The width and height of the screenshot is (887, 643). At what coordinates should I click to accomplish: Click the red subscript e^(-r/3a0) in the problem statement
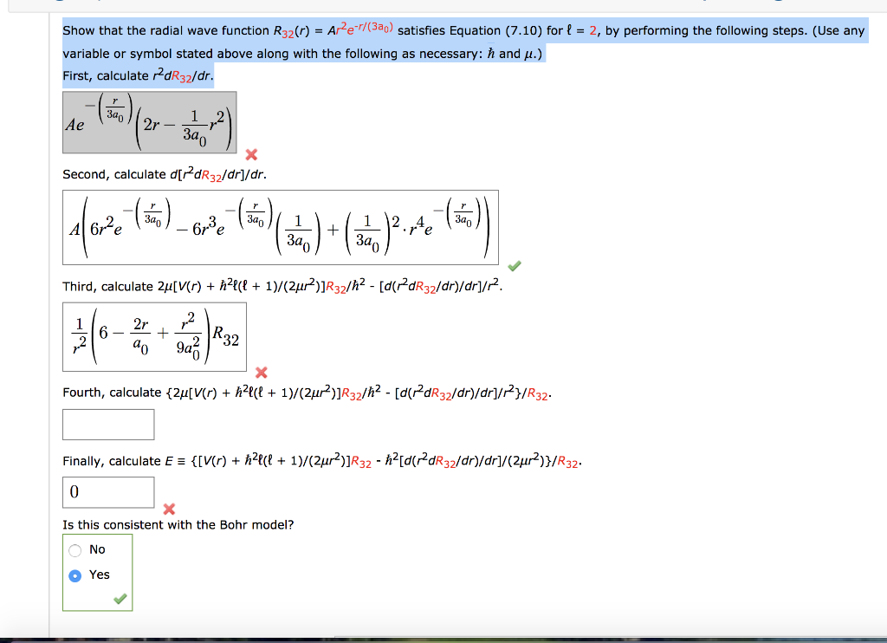tap(365, 29)
